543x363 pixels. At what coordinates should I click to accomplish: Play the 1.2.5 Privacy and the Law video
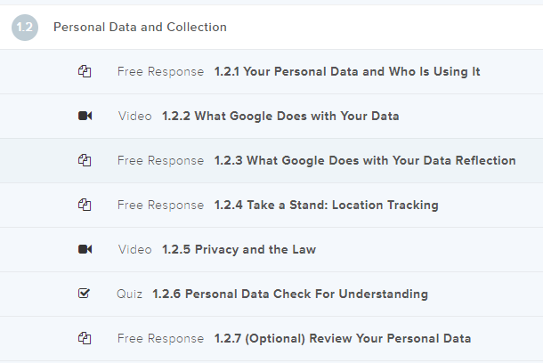(239, 249)
